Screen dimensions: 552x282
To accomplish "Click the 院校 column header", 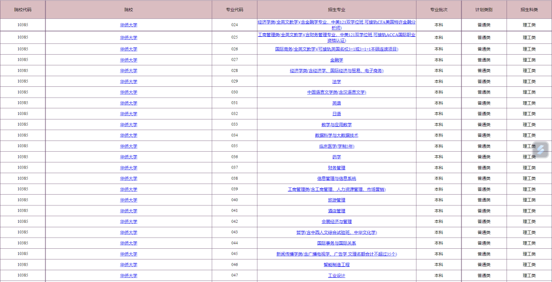I will (x=128, y=10).
